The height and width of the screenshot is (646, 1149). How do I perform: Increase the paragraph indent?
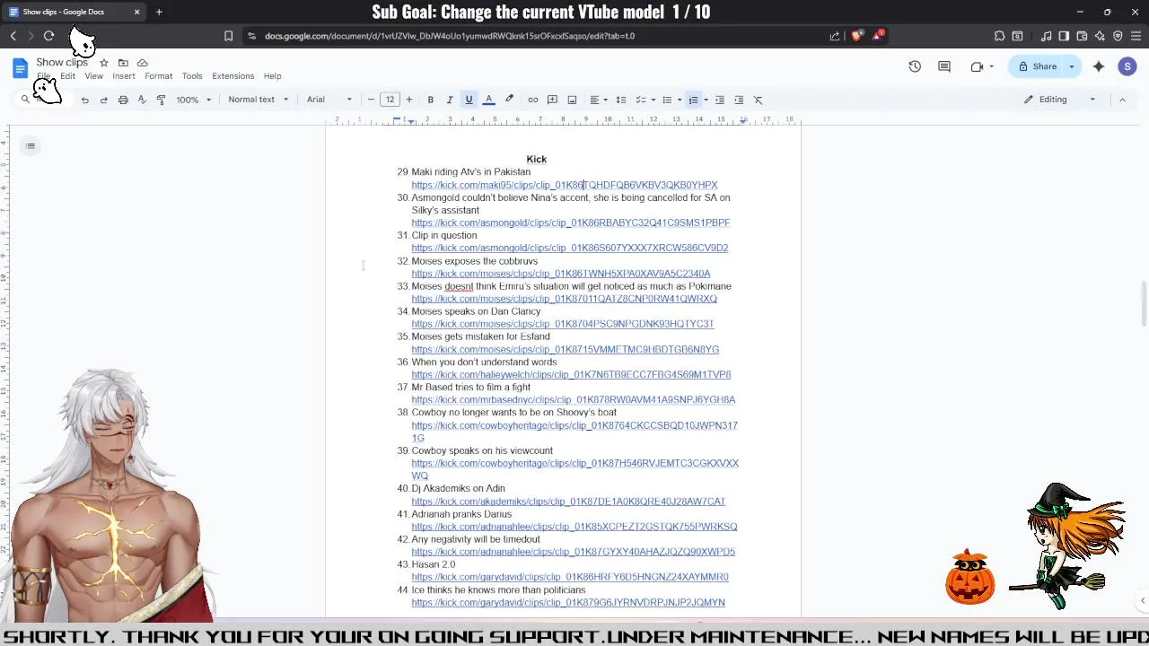pyautogui.click(x=739, y=100)
